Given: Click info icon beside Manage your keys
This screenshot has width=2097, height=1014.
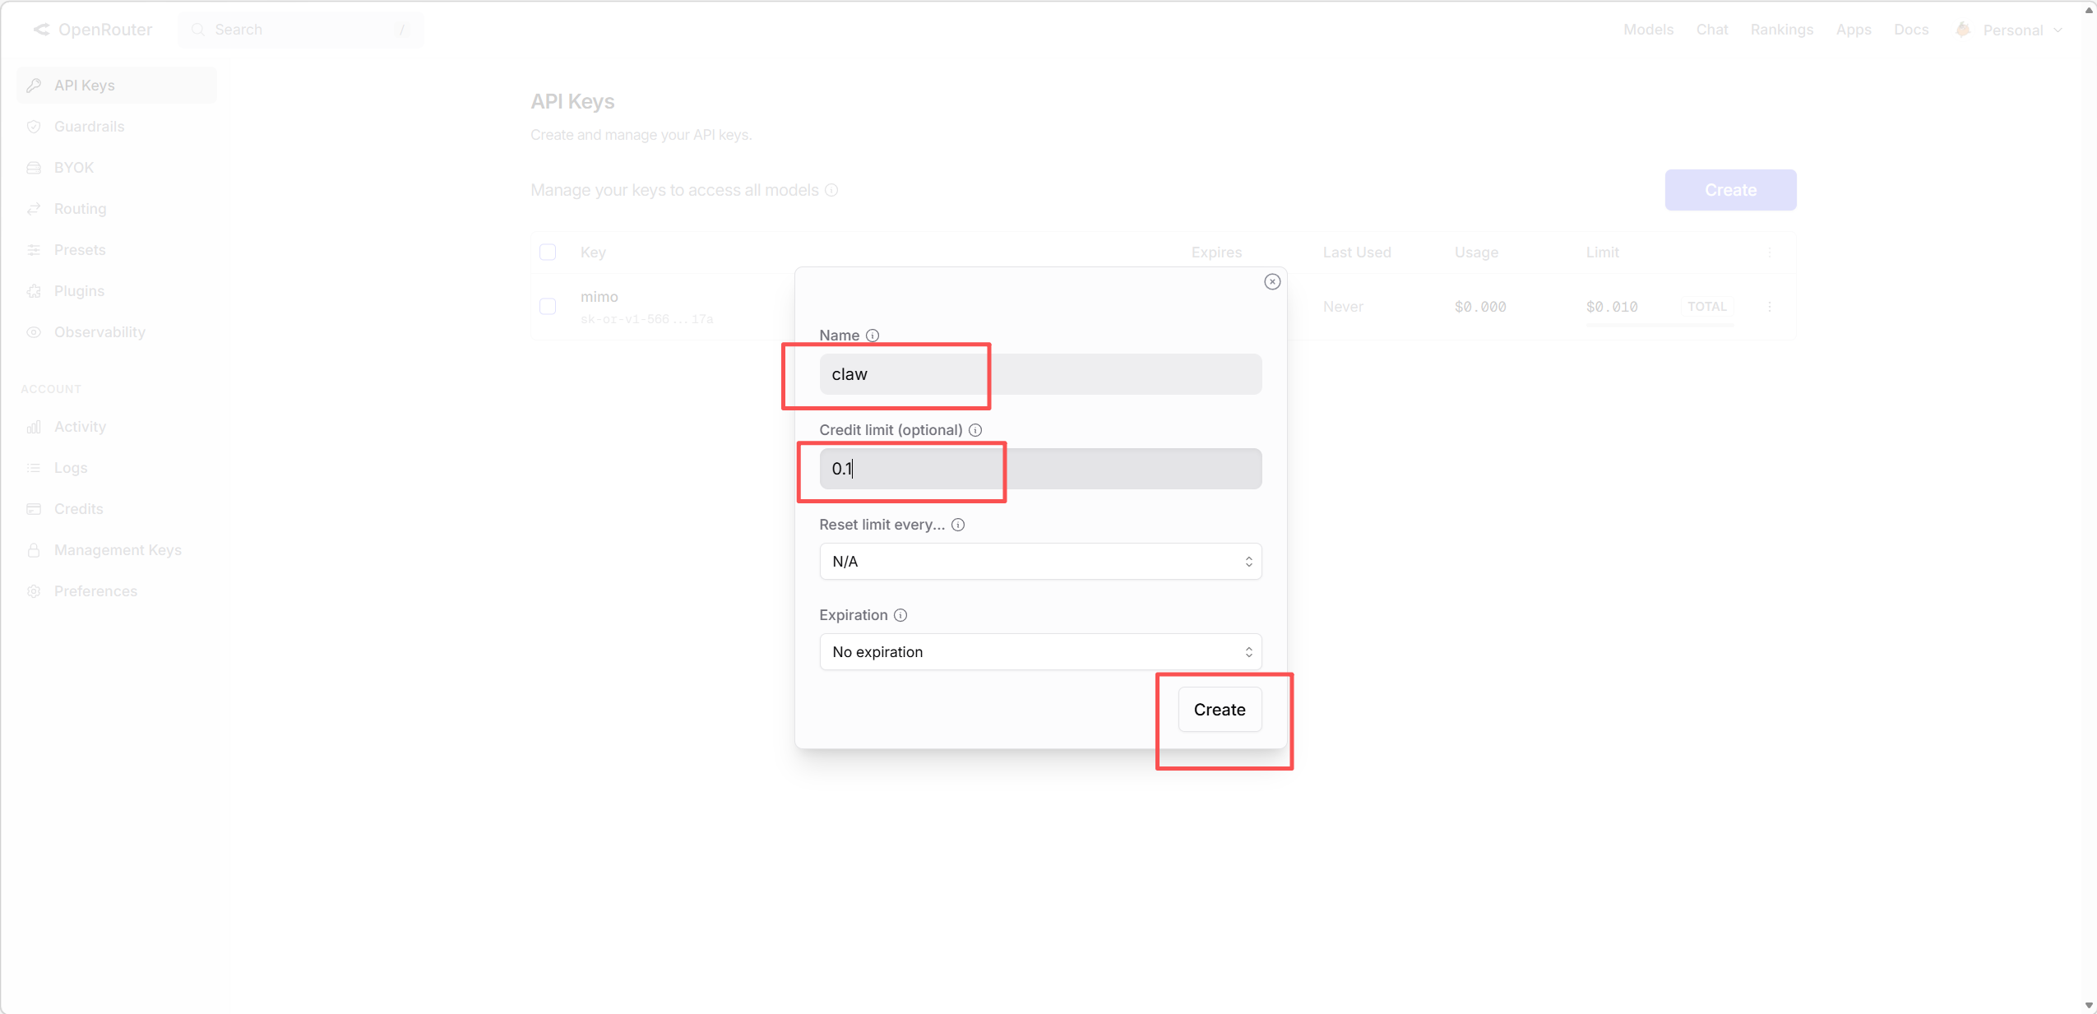Looking at the screenshot, I should click(831, 190).
